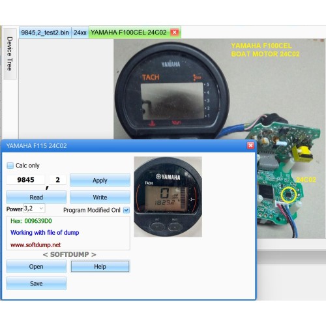
Task: Save the modified dump file
Action: click(x=36, y=283)
